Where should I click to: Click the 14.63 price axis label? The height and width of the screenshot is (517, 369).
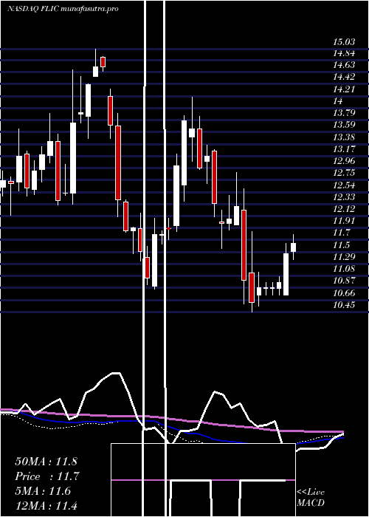tap(345, 65)
